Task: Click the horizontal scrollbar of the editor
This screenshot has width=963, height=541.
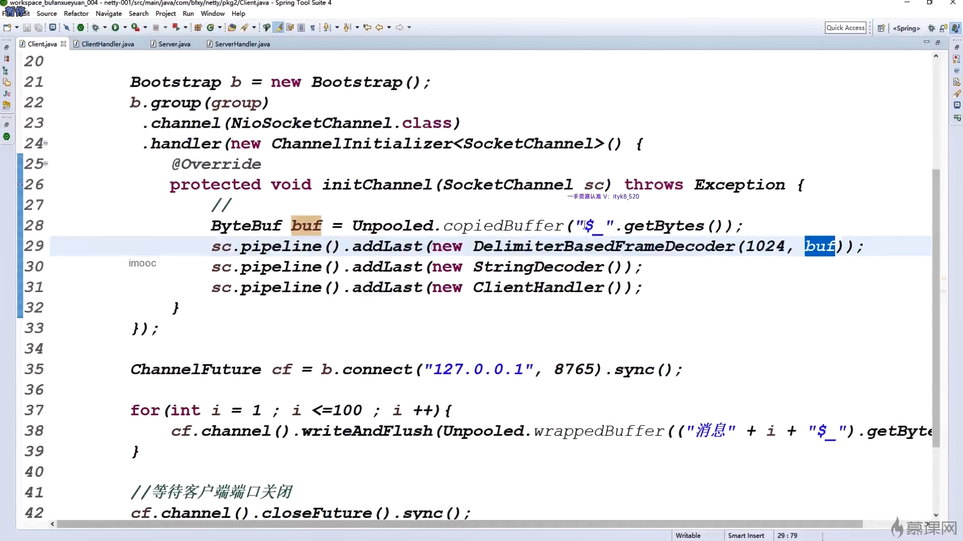Action: [459, 524]
